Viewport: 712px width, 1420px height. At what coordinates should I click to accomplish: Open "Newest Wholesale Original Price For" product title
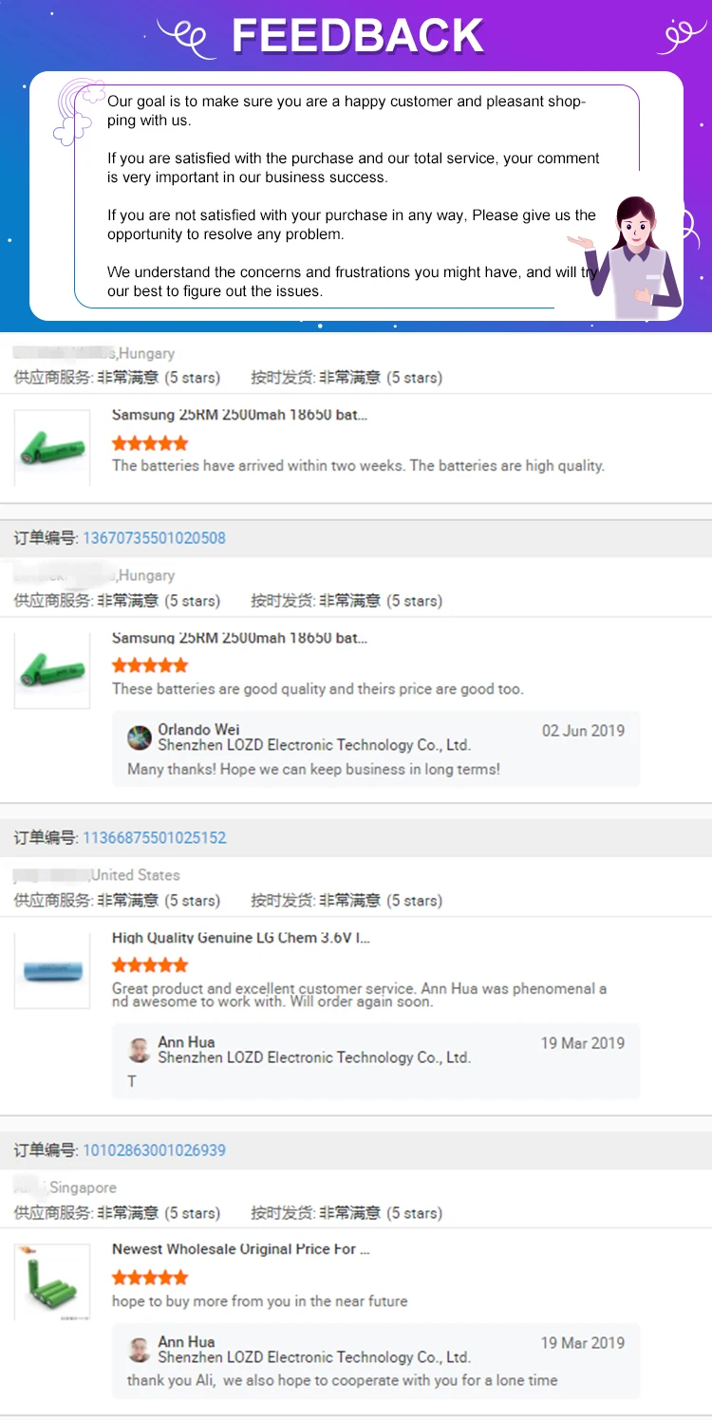click(241, 1249)
